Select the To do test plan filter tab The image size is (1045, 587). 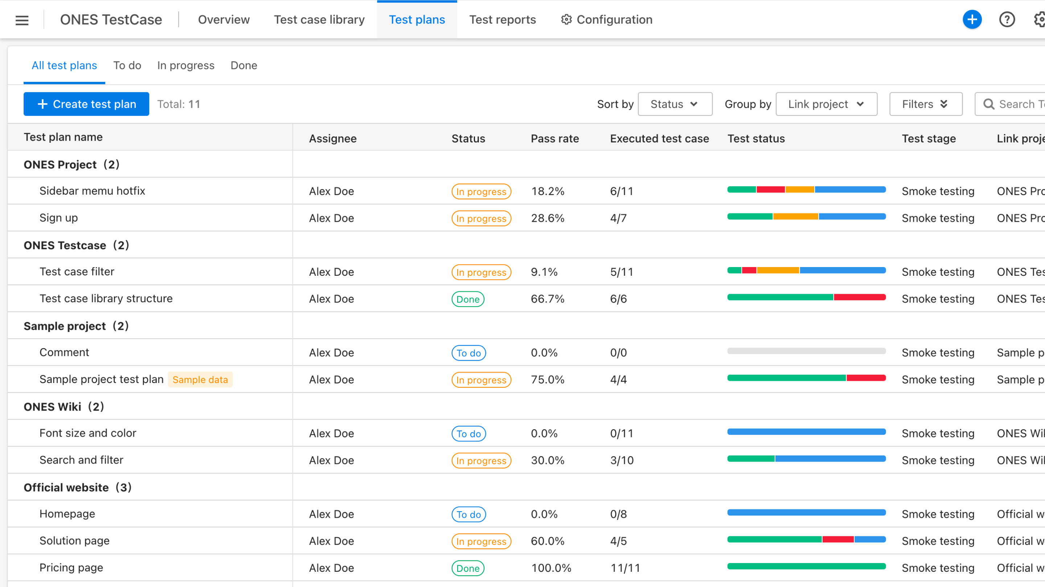coord(127,65)
